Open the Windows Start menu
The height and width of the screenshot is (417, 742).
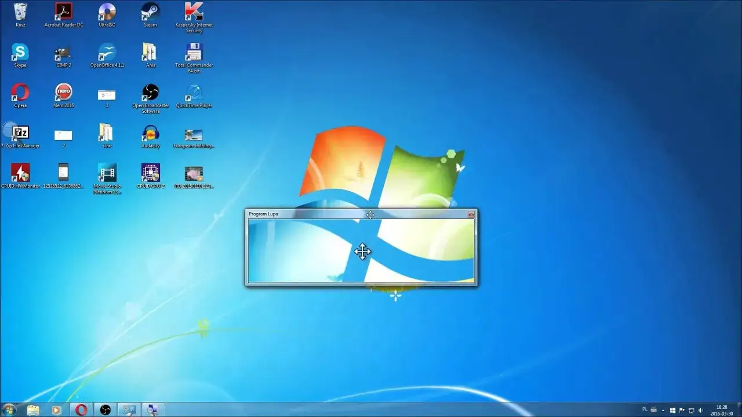(x=10, y=410)
